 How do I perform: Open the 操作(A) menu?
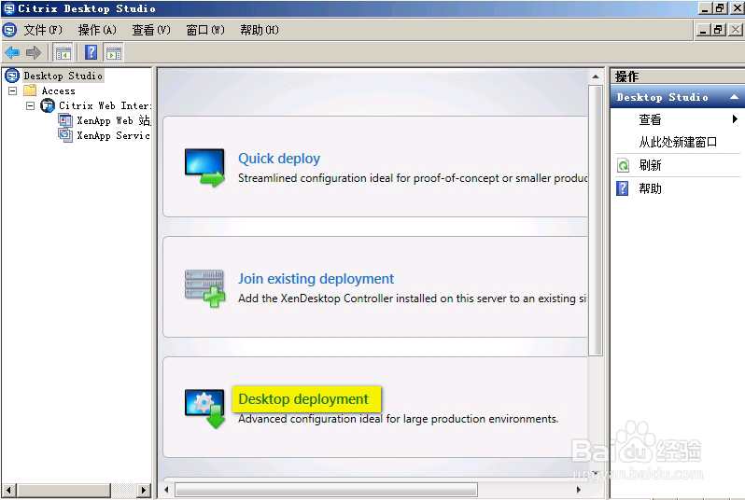click(97, 30)
